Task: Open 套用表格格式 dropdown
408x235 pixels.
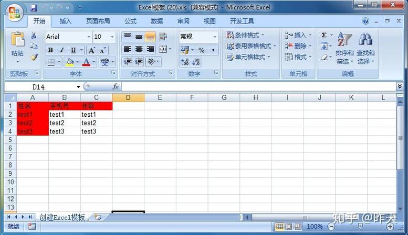Action: [251, 46]
